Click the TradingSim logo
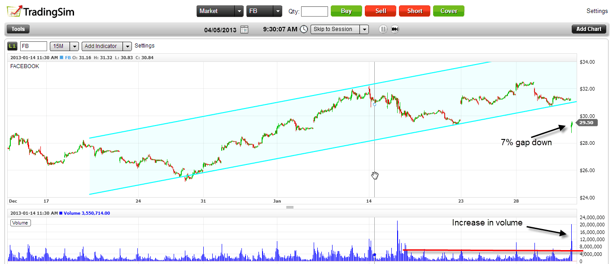 tap(41, 11)
